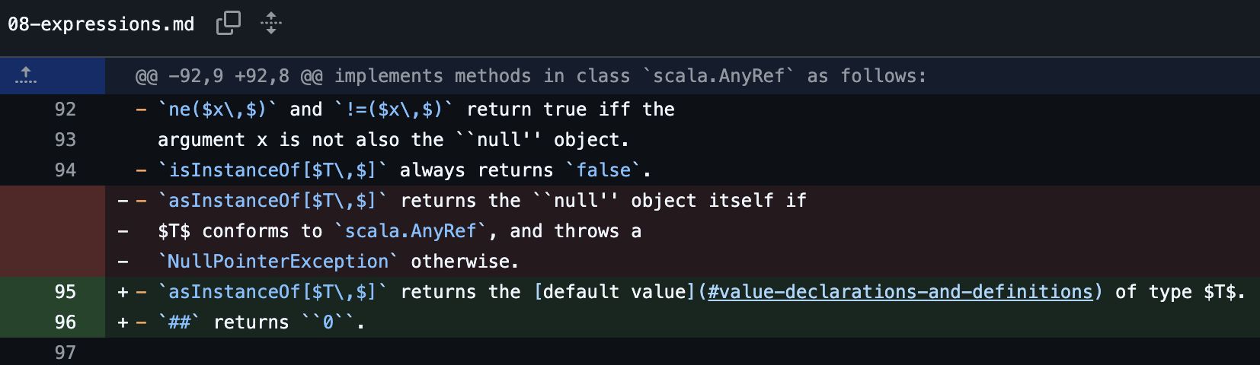The width and height of the screenshot is (1260, 365).
Task: Expand all lines of the diff
Action: point(270,24)
